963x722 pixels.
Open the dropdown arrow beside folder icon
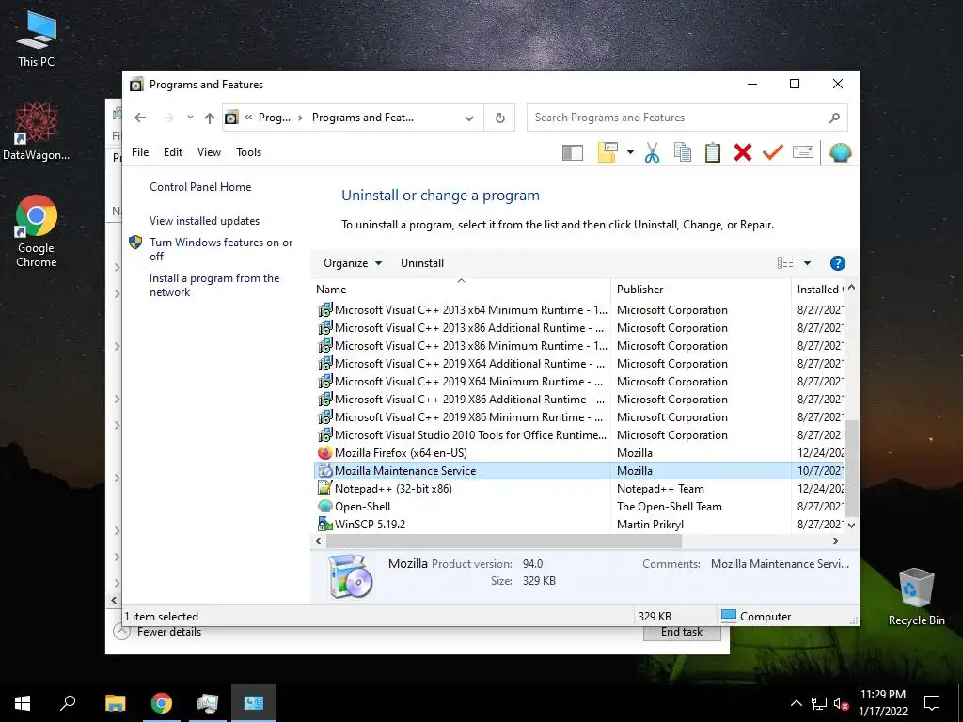(x=630, y=152)
